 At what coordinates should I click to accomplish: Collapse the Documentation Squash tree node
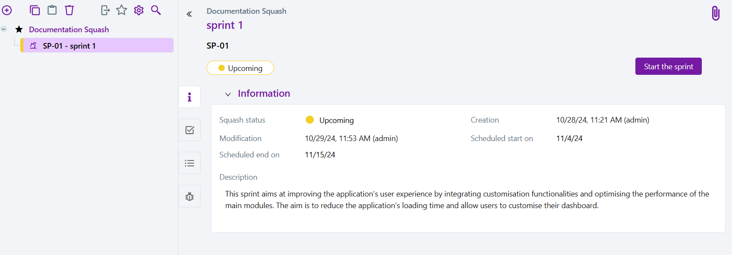4,29
